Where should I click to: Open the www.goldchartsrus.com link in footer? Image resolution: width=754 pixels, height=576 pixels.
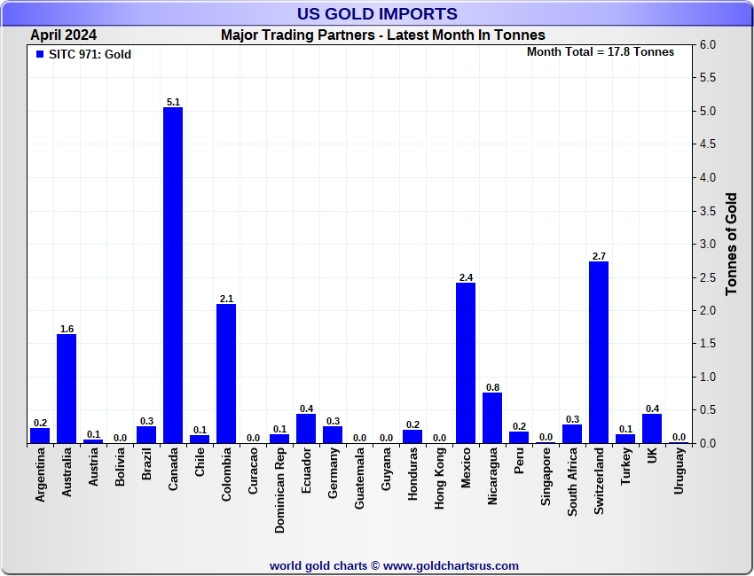[451, 565]
